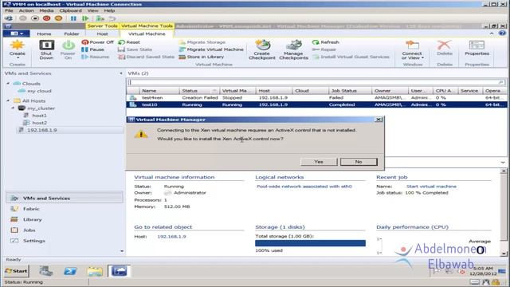Click Yes to install ActiveX control

click(319, 162)
